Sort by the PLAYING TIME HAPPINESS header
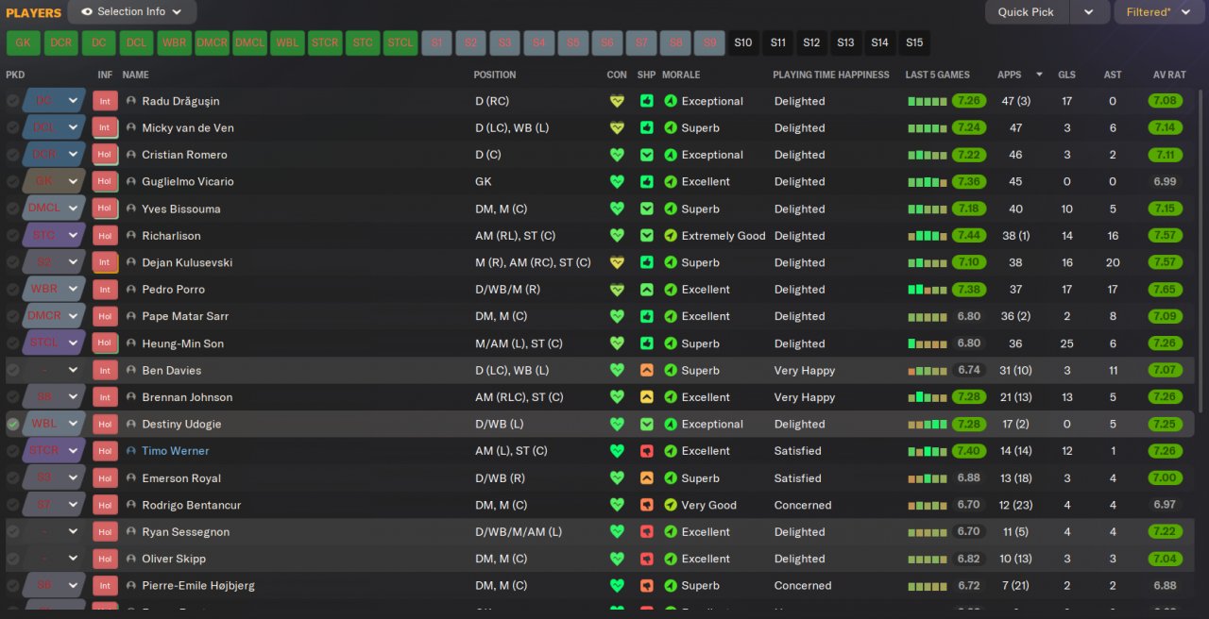The width and height of the screenshot is (1209, 619). point(831,75)
